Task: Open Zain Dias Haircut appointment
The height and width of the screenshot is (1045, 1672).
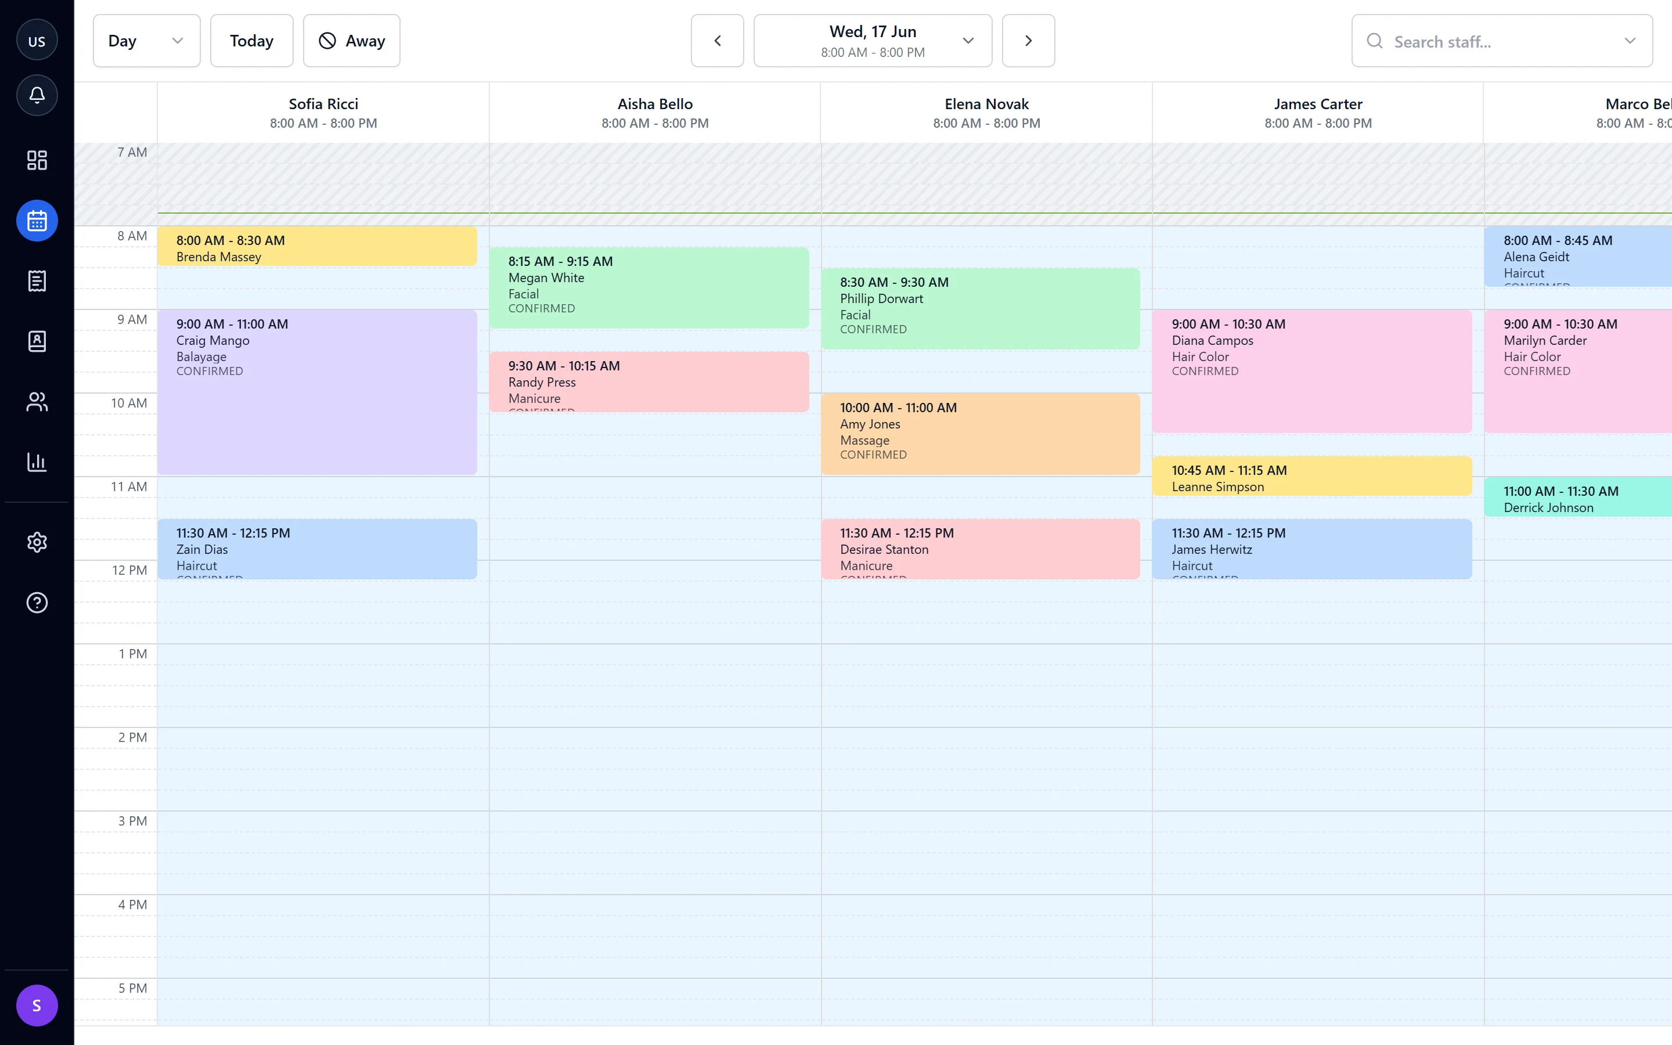Action: (x=317, y=549)
